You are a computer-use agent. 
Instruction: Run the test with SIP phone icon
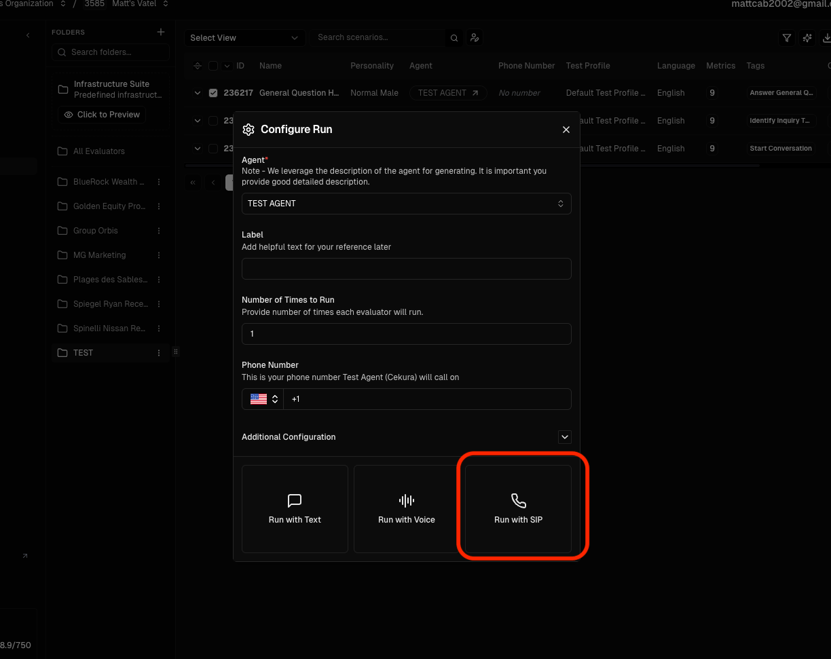pyautogui.click(x=518, y=509)
